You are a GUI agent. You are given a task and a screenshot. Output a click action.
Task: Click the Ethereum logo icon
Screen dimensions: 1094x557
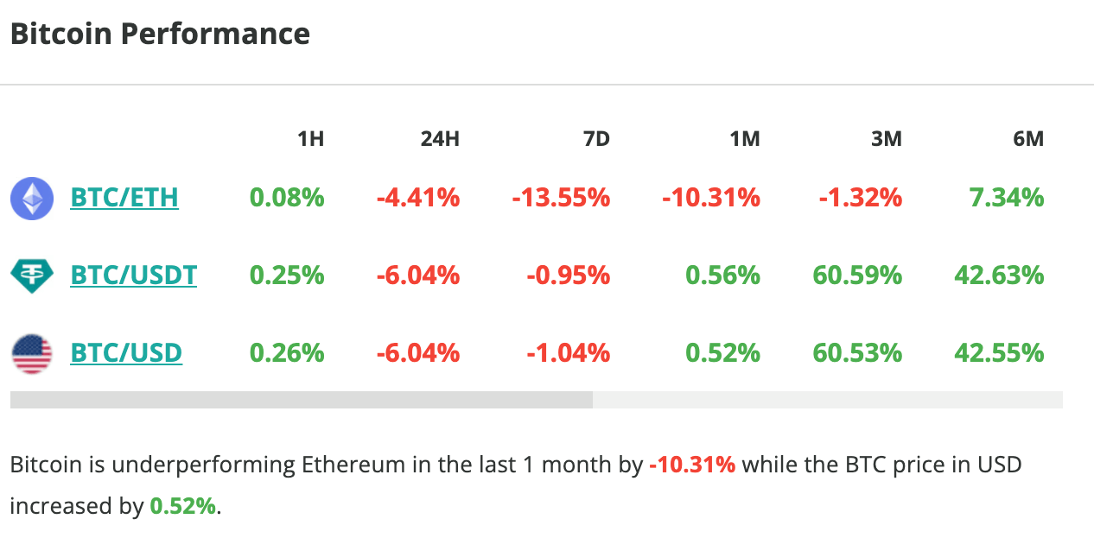pyautogui.click(x=32, y=198)
